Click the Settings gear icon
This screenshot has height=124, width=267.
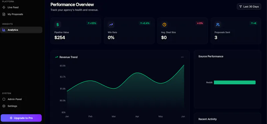tap(4, 106)
